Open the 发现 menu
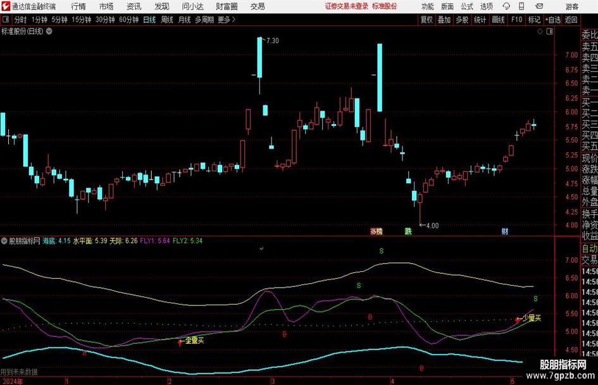This screenshot has height=385, width=598. [162, 6]
